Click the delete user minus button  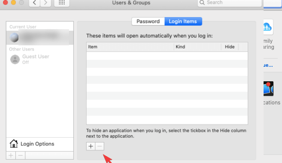[21, 155]
